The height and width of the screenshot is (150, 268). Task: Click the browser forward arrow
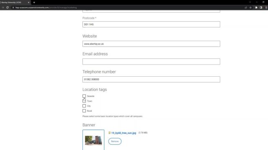3,7
